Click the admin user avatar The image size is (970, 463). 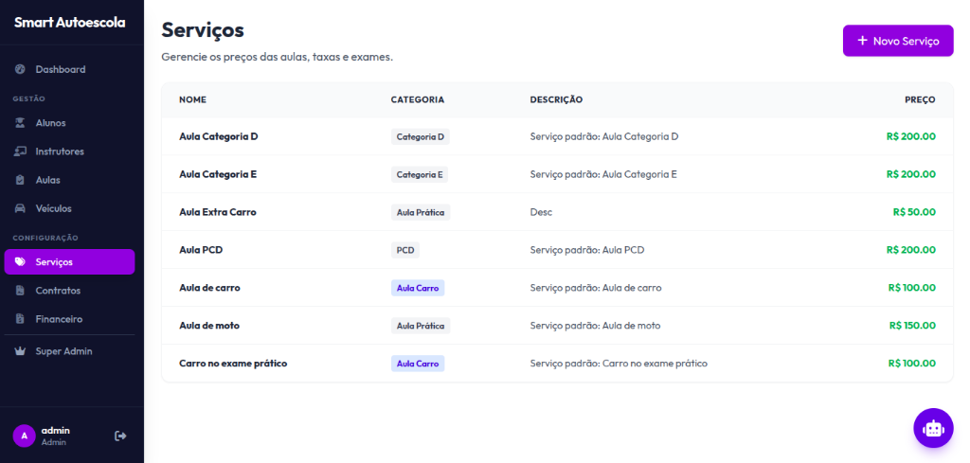[x=24, y=436]
